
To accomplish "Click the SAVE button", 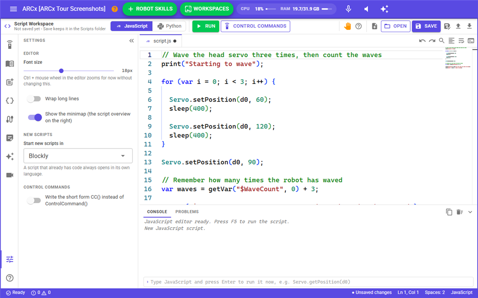I will click(x=426, y=26).
